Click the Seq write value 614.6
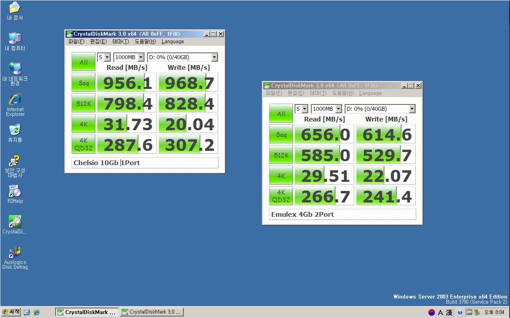 pos(386,135)
